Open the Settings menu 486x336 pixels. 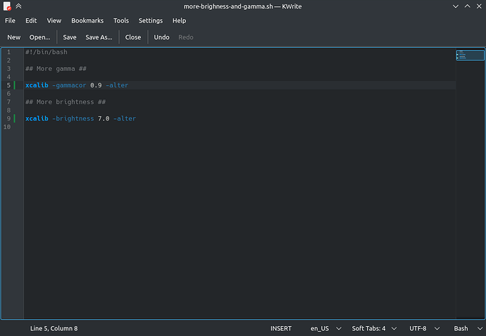tap(151, 20)
